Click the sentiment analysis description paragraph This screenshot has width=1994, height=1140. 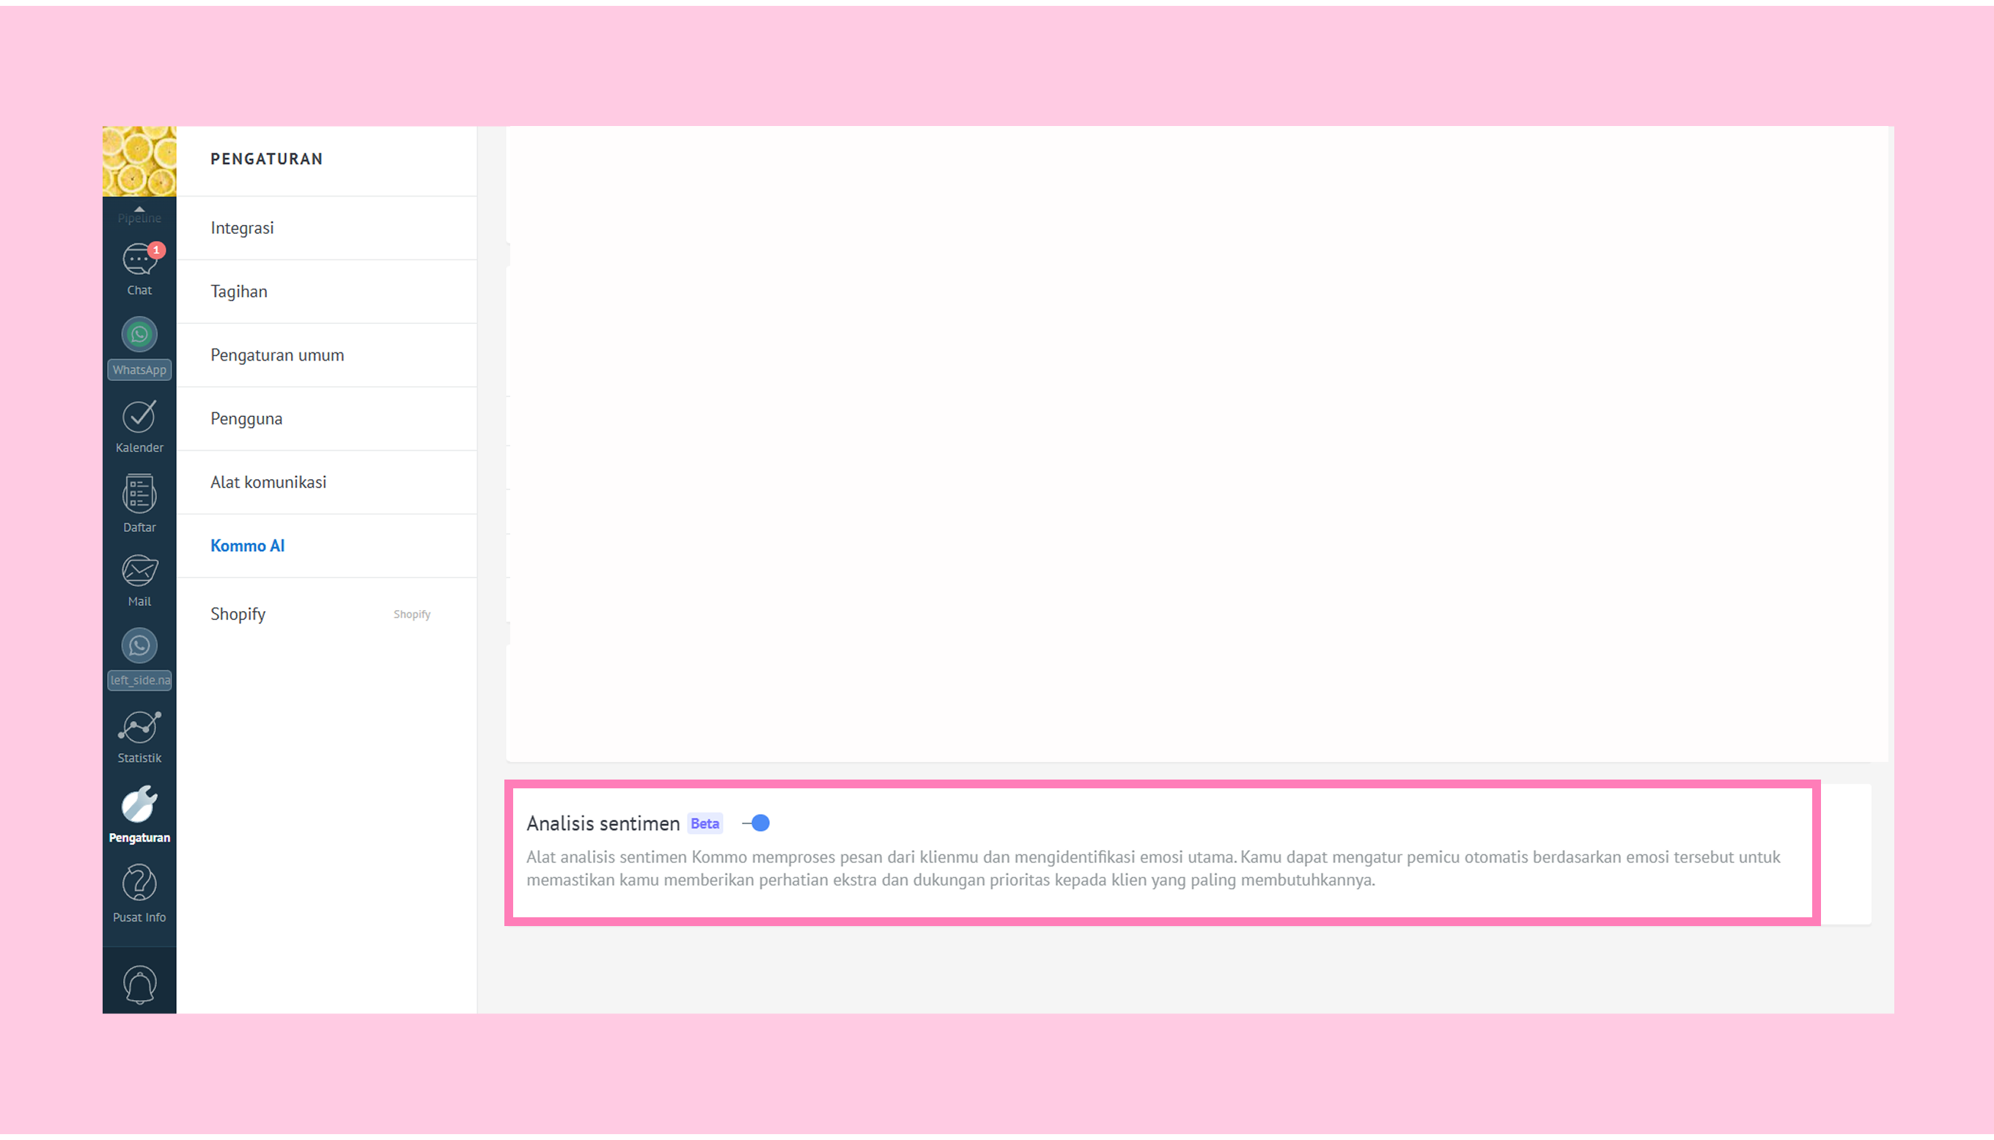point(1153,868)
